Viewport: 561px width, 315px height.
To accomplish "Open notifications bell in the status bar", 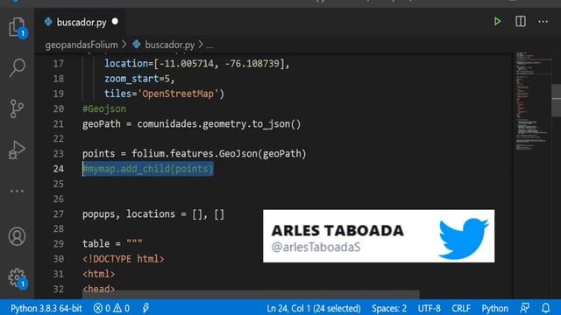I will [545, 308].
